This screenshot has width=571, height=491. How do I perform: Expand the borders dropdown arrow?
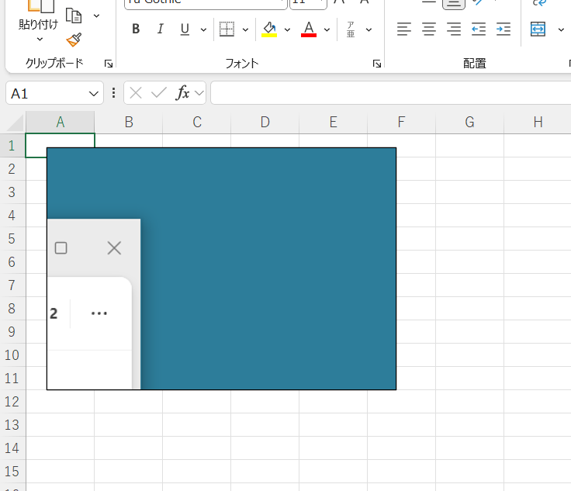(x=245, y=29)
